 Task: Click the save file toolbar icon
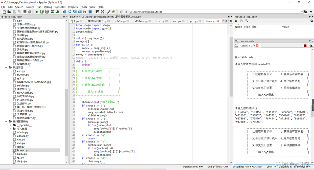(15, 12)
